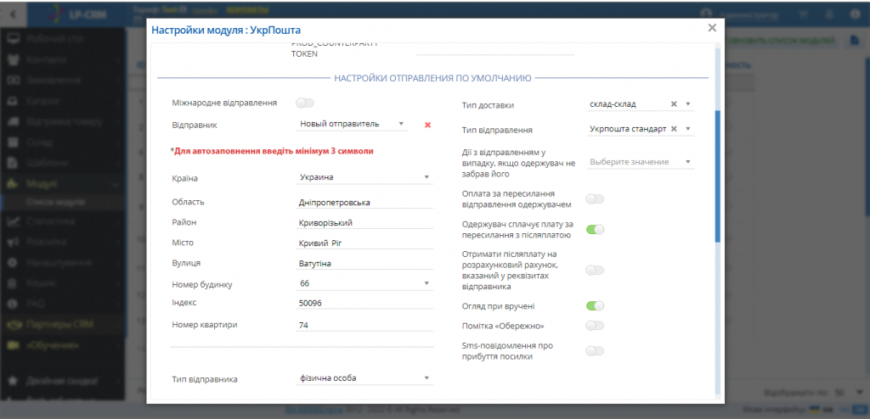Open the Склад icon in sidebar
This screenshot has height=419, width=870.
click(14, 142)
